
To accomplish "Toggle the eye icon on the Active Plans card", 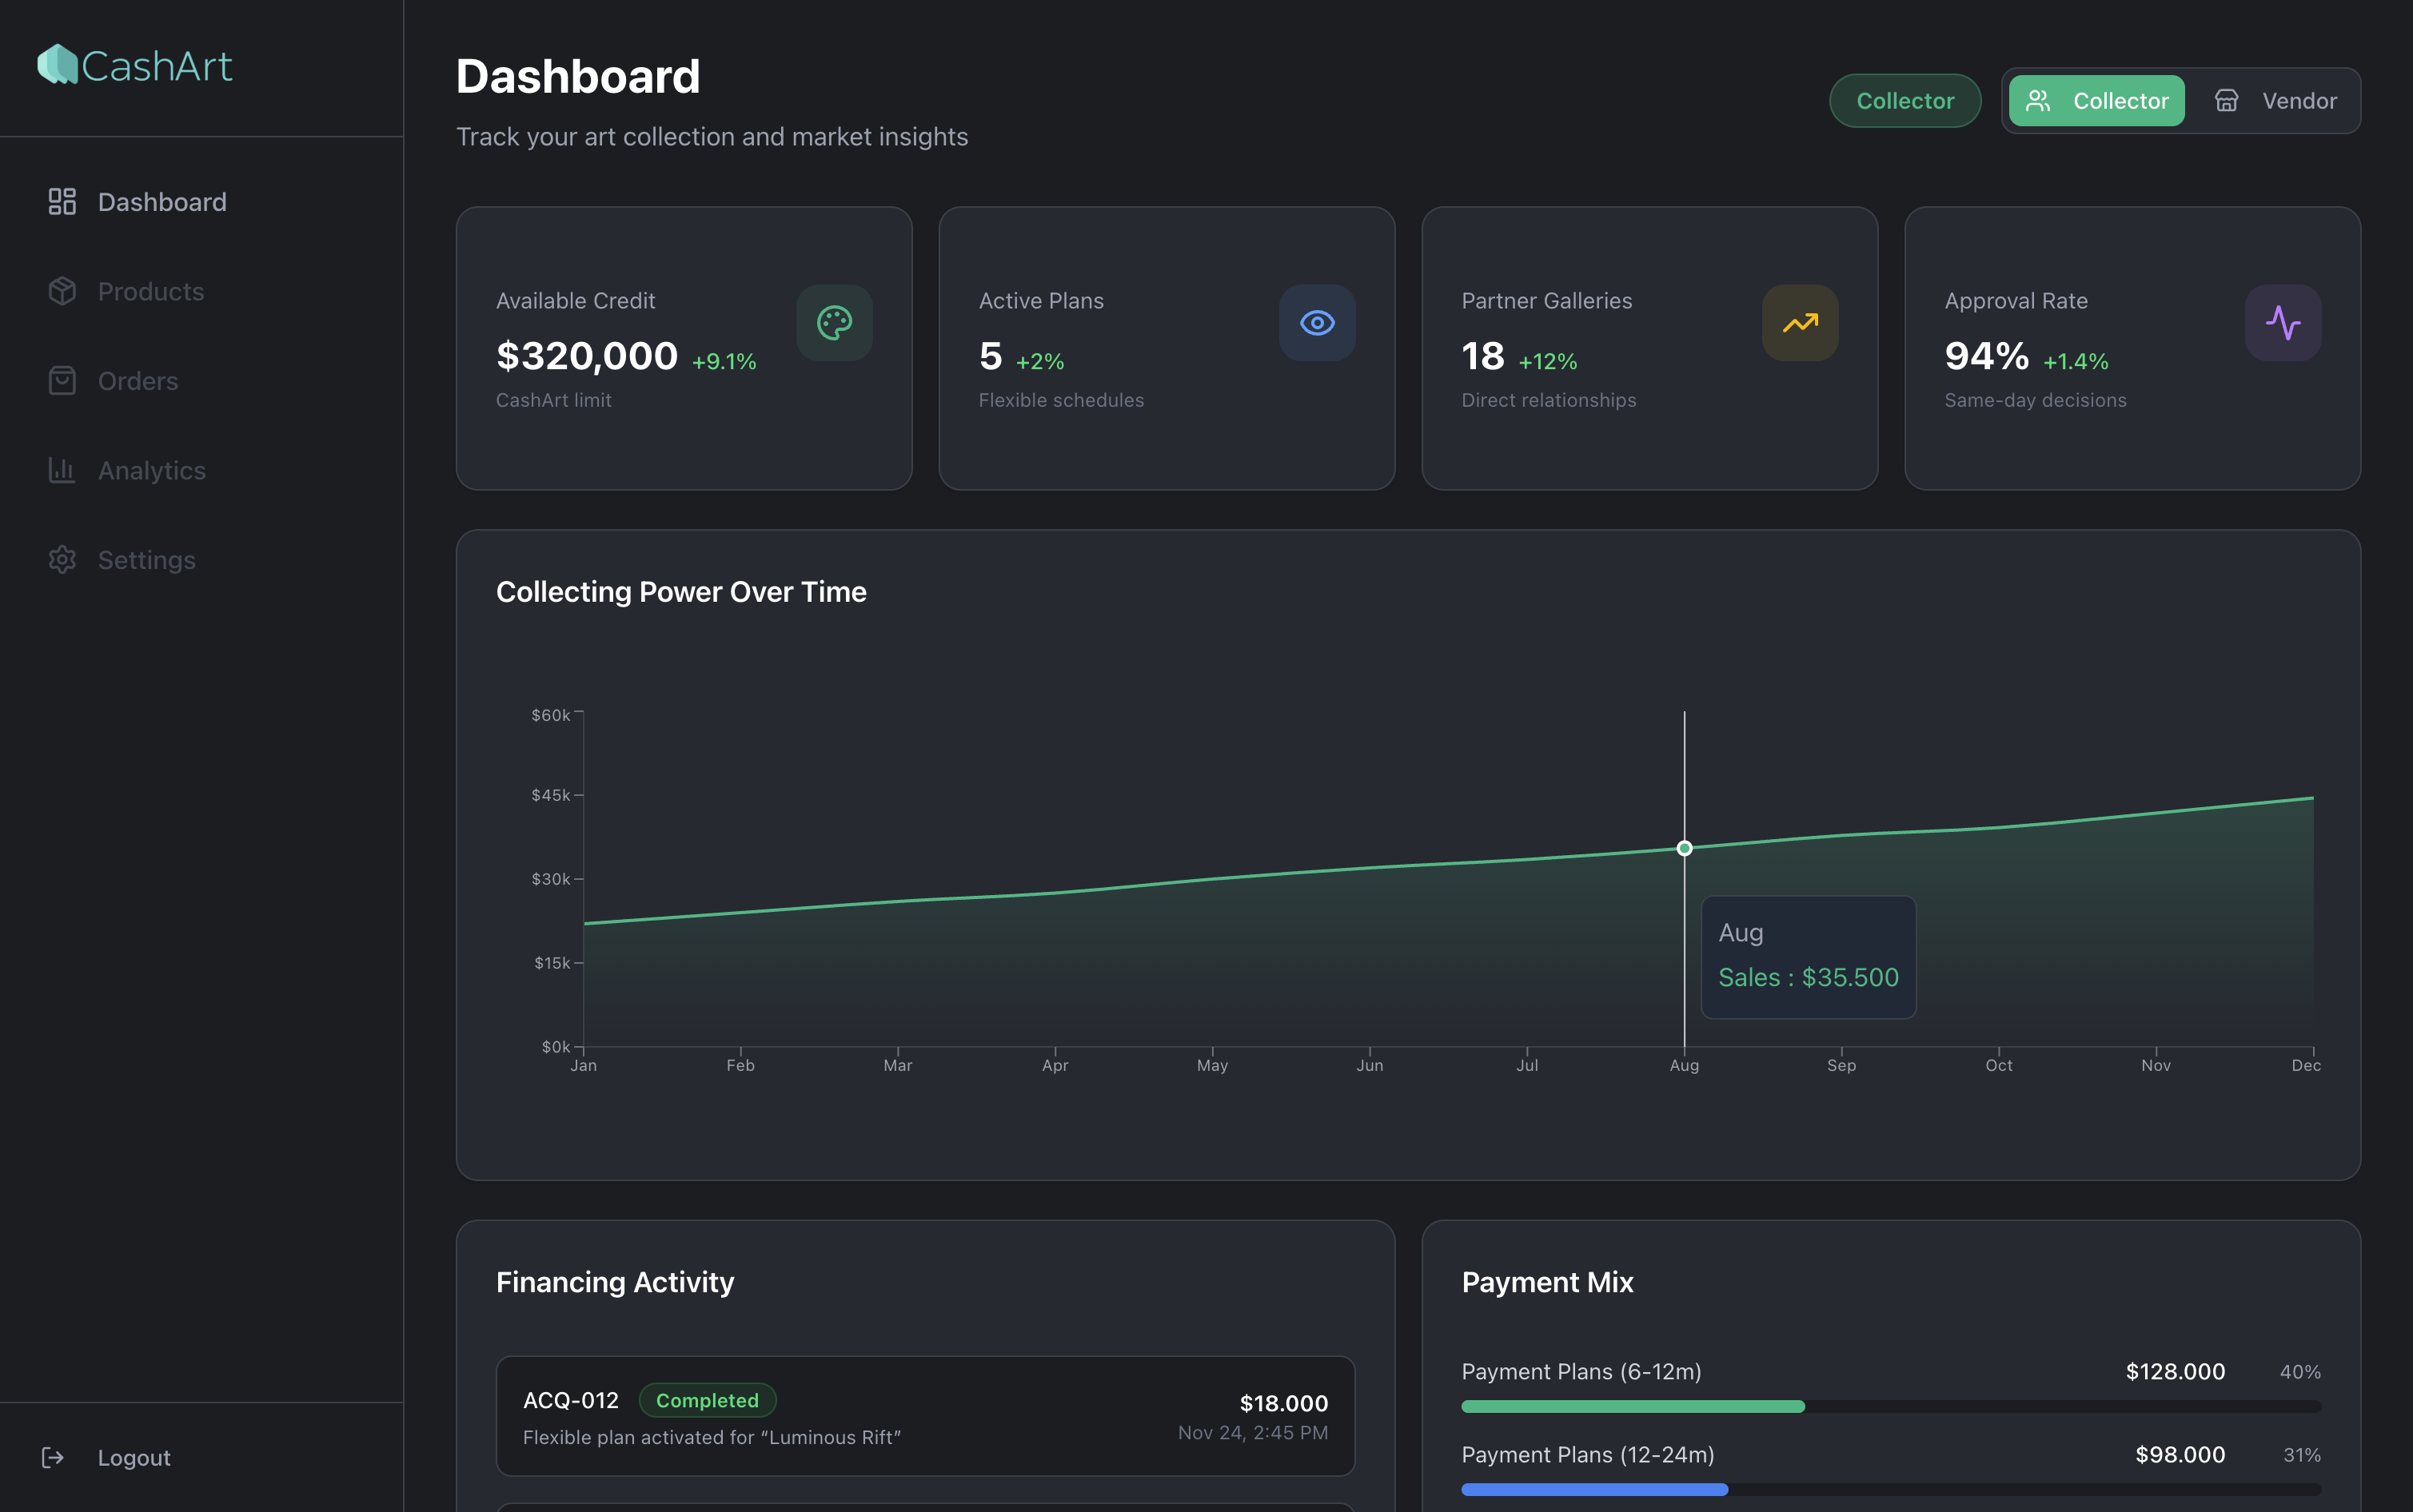I will coord(1317,322).
